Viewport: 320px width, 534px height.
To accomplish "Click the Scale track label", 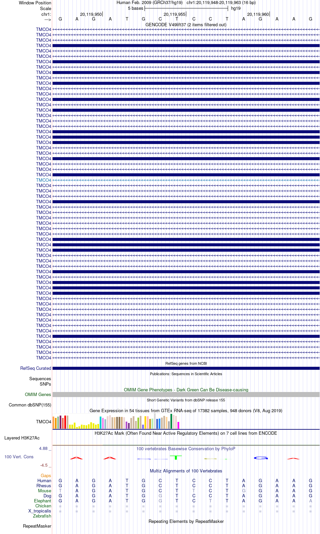I will [x=45, y=8].
